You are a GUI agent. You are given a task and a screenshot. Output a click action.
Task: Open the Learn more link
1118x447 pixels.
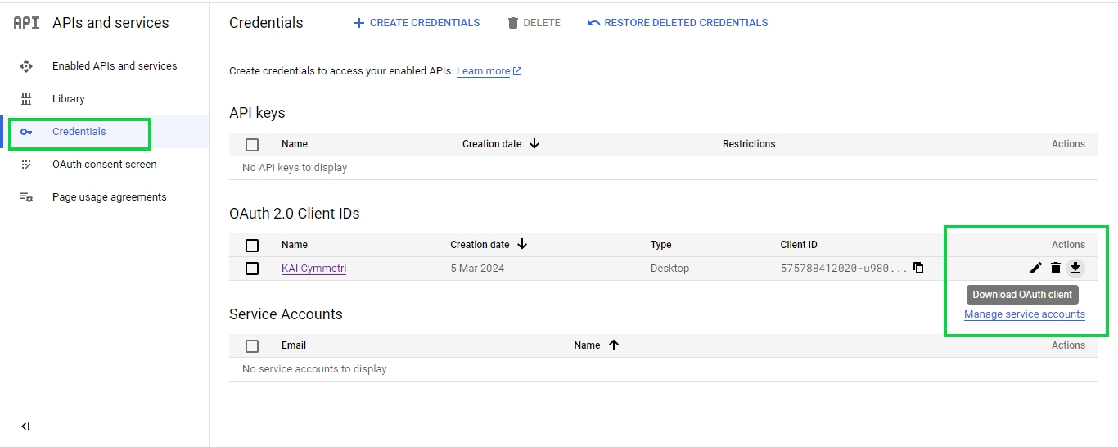(483, 71)
